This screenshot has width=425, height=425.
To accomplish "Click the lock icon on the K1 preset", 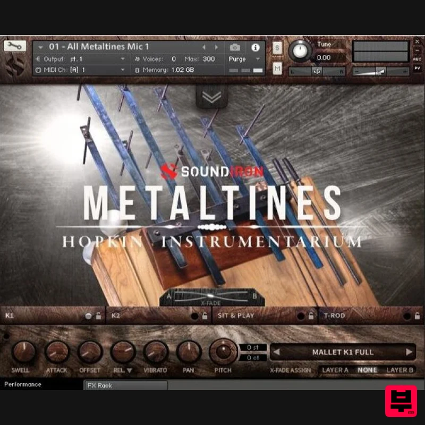I will point(98,316).
